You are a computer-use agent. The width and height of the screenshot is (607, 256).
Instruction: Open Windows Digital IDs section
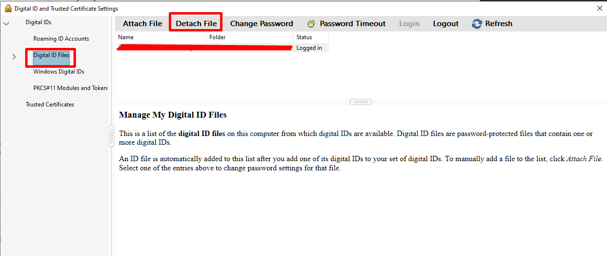click(x=59, y=72)
